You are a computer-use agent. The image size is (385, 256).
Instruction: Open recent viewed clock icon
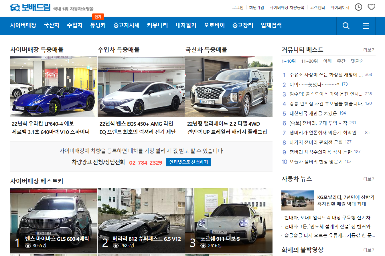[358, 7]
